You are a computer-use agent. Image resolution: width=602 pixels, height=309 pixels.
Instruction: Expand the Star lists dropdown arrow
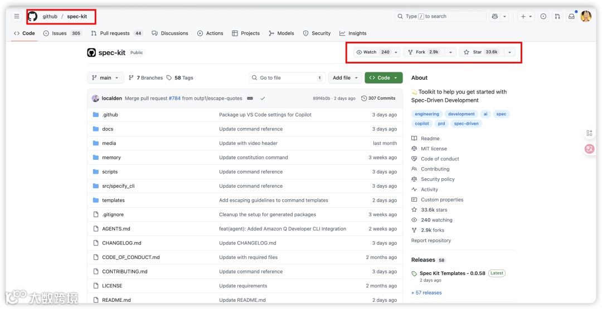(509, 52)
